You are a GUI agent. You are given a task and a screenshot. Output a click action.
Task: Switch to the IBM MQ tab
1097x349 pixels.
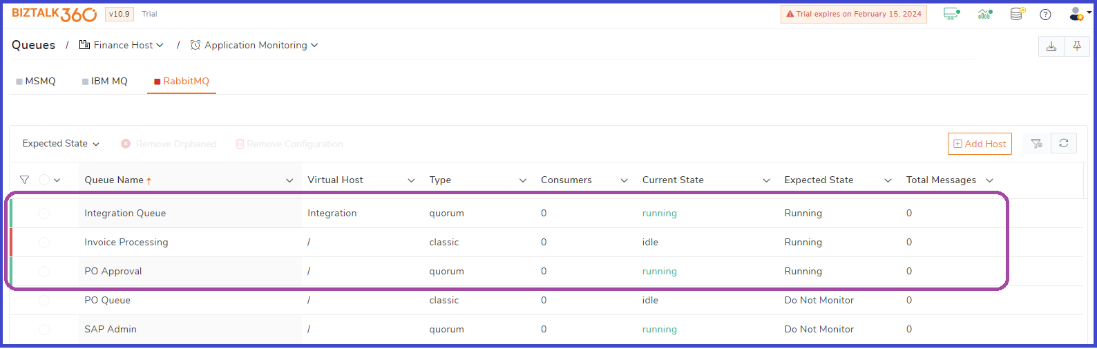(x=105, y=82)
